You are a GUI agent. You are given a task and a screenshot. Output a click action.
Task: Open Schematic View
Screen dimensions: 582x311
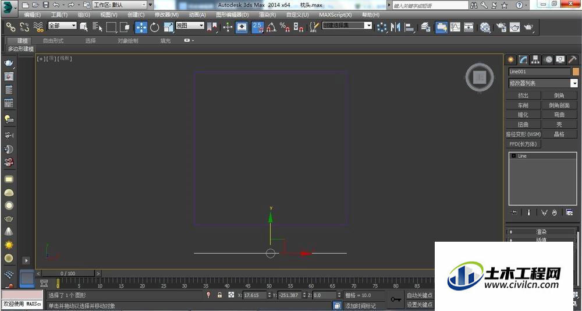click(469, 27)
